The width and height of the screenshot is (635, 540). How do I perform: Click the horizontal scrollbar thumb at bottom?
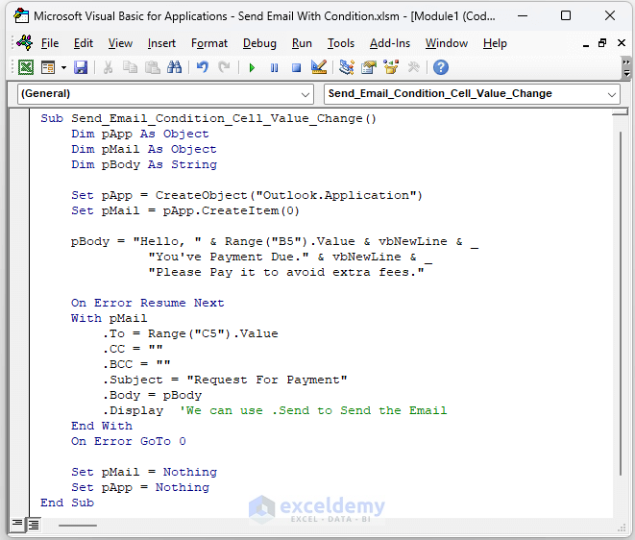pyautogui.click(x=78, y=526)
